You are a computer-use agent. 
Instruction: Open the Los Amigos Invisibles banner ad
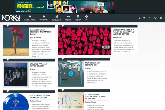[x=65, y=7]
